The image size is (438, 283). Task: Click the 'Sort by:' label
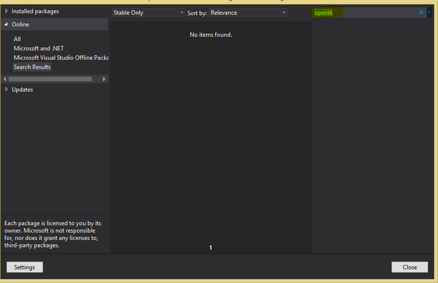pos(197,13)
